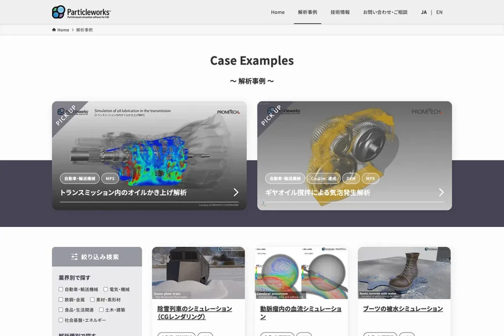Switch language to EN
This screenshot has height=336, width=504.
point(440,12)
